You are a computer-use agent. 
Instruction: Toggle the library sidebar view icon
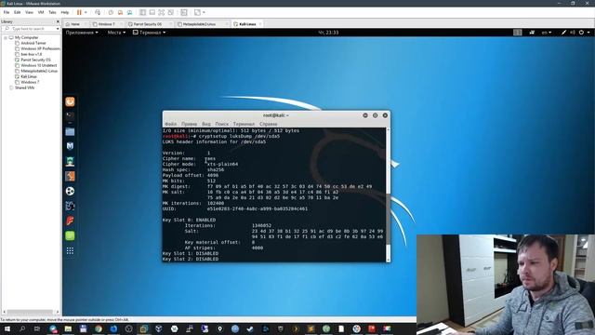coord(142,12)
